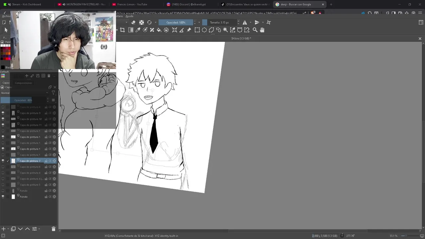Select the Bezier Curve Selection tool
The height and width of the screenshot is (239, 425).
(x=240, y=30)
